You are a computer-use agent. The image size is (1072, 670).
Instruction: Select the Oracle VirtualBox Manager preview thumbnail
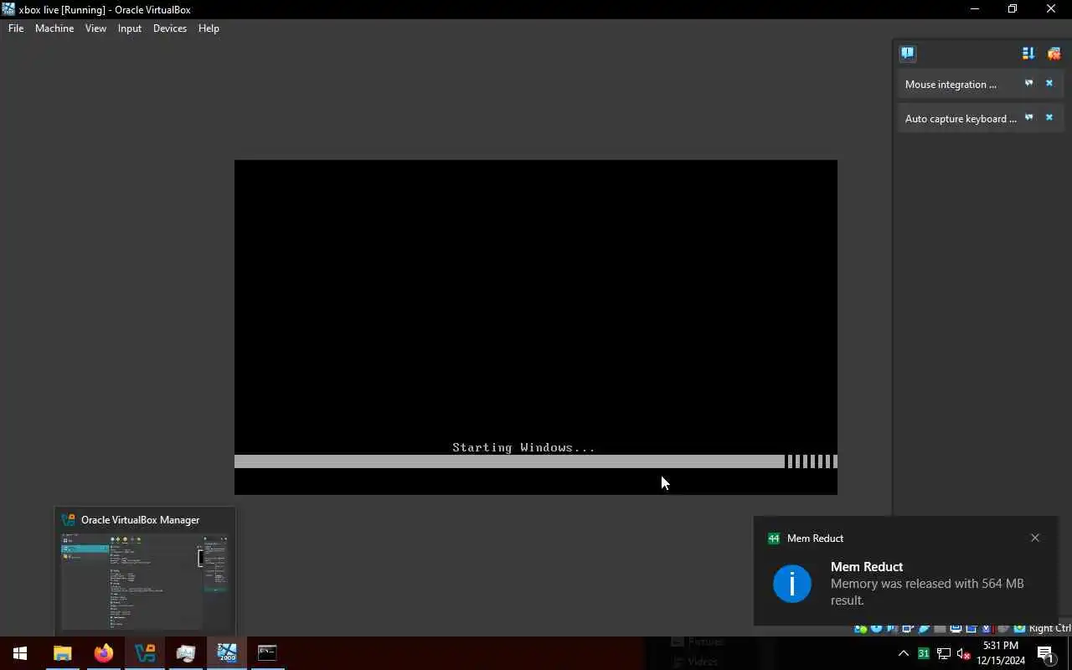144,581
